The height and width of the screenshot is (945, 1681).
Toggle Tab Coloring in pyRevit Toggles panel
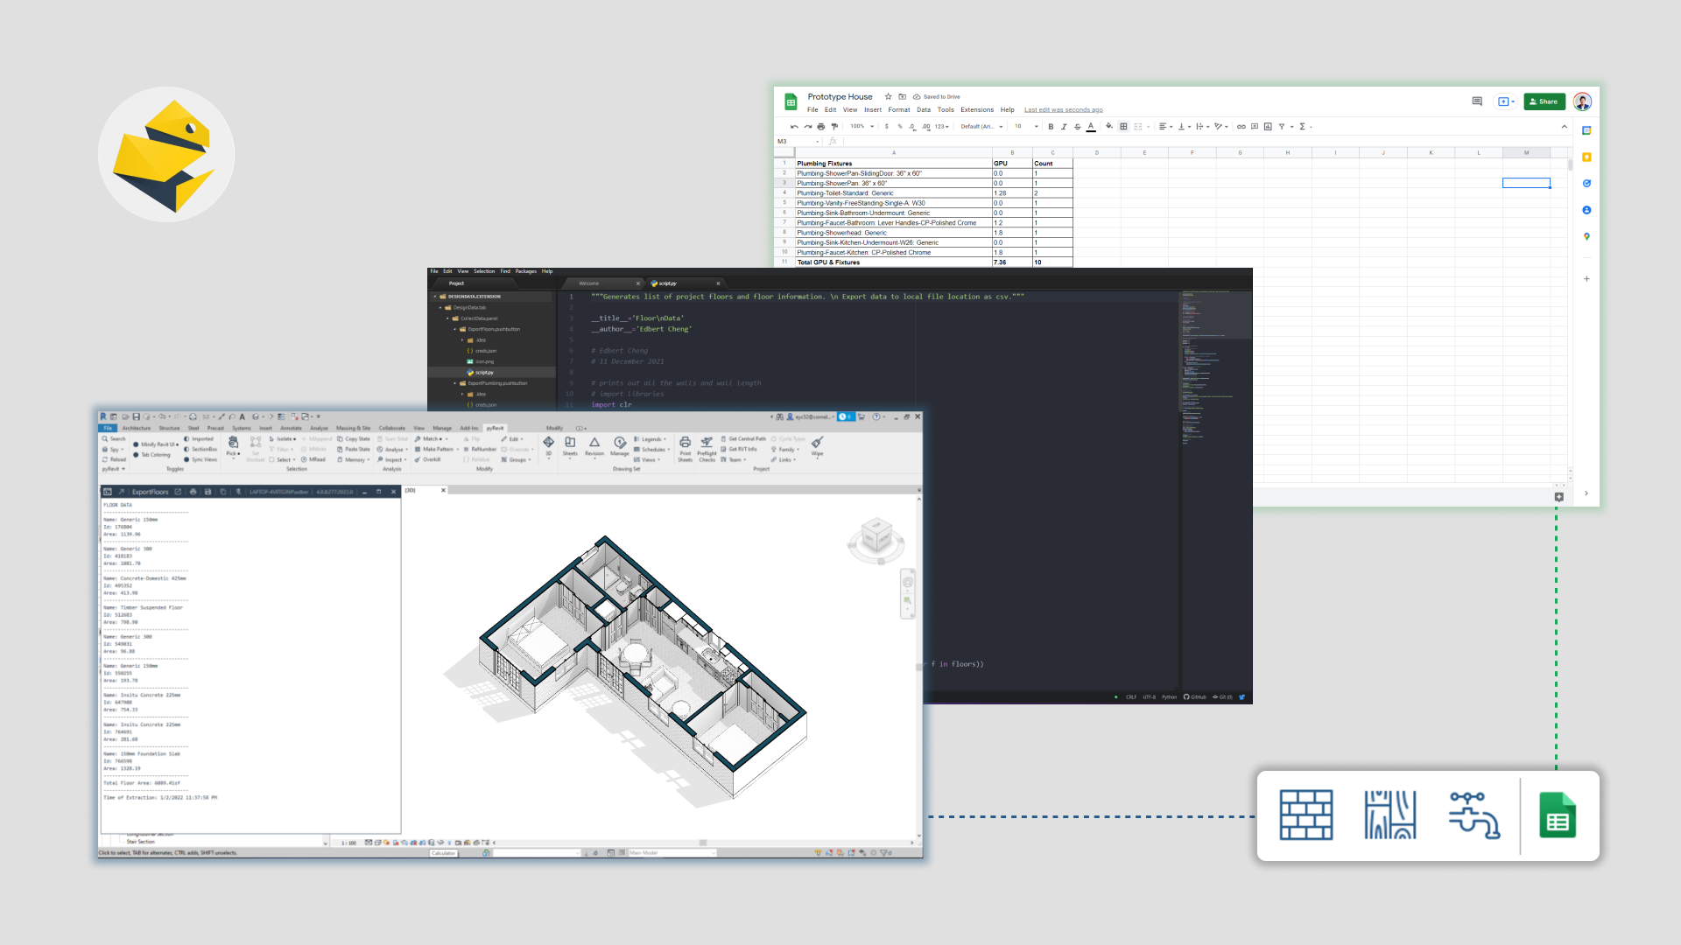[x=152, y=455]
